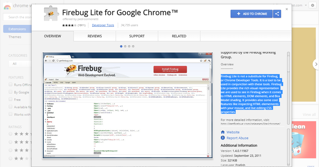This screenshot has width=319, height=167.
Task: Click the Chrome Web Store logo
Action: pyautogui.click(x=7, y=6)
